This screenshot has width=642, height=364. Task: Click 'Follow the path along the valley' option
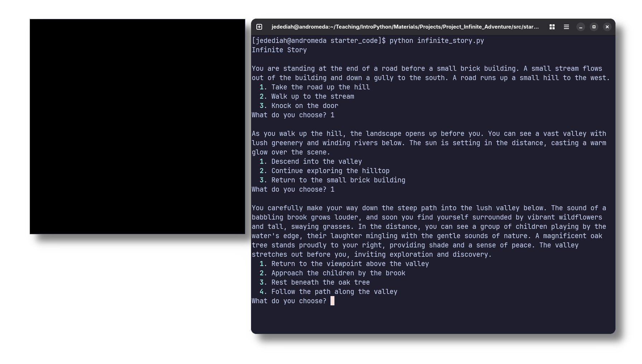(x=334, y=292)
